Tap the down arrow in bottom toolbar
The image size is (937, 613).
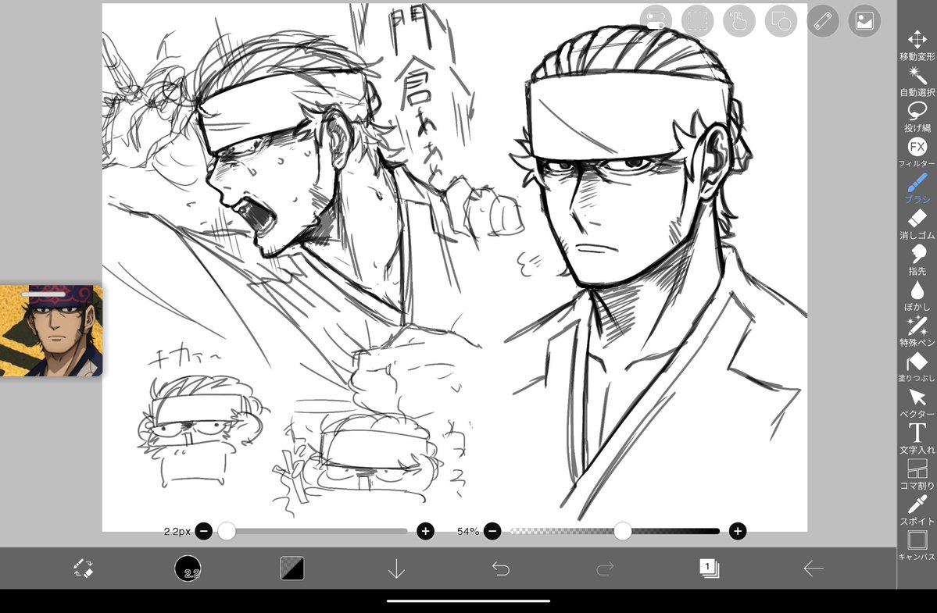(x=396, y=568)
